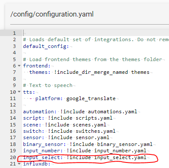
Task: Click binary_sensor.yaml on line 18
Action: click(125, 144)
